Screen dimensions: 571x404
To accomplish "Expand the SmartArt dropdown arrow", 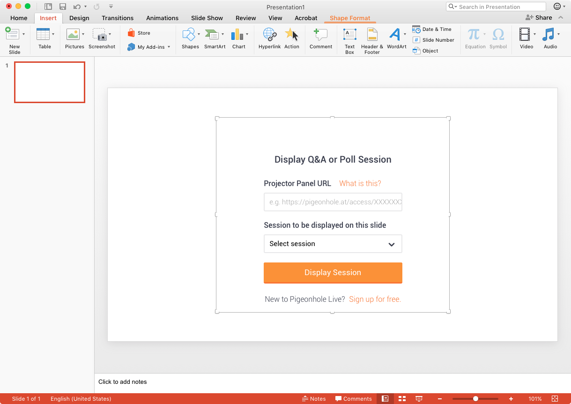I will pos(222,34).
